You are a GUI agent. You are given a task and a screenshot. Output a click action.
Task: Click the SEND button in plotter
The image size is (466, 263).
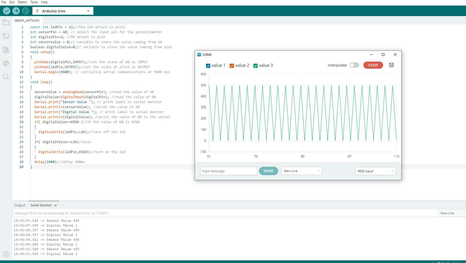click(268, 171)
